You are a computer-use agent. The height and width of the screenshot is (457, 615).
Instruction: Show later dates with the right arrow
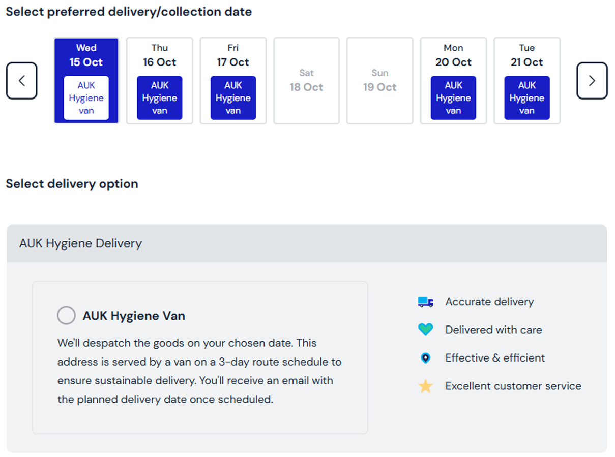(x=592, y=80)
